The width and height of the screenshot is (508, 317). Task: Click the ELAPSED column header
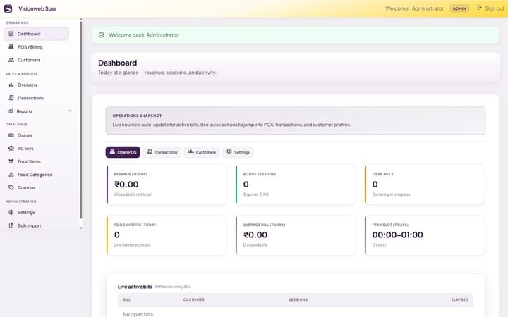[459, 299]
